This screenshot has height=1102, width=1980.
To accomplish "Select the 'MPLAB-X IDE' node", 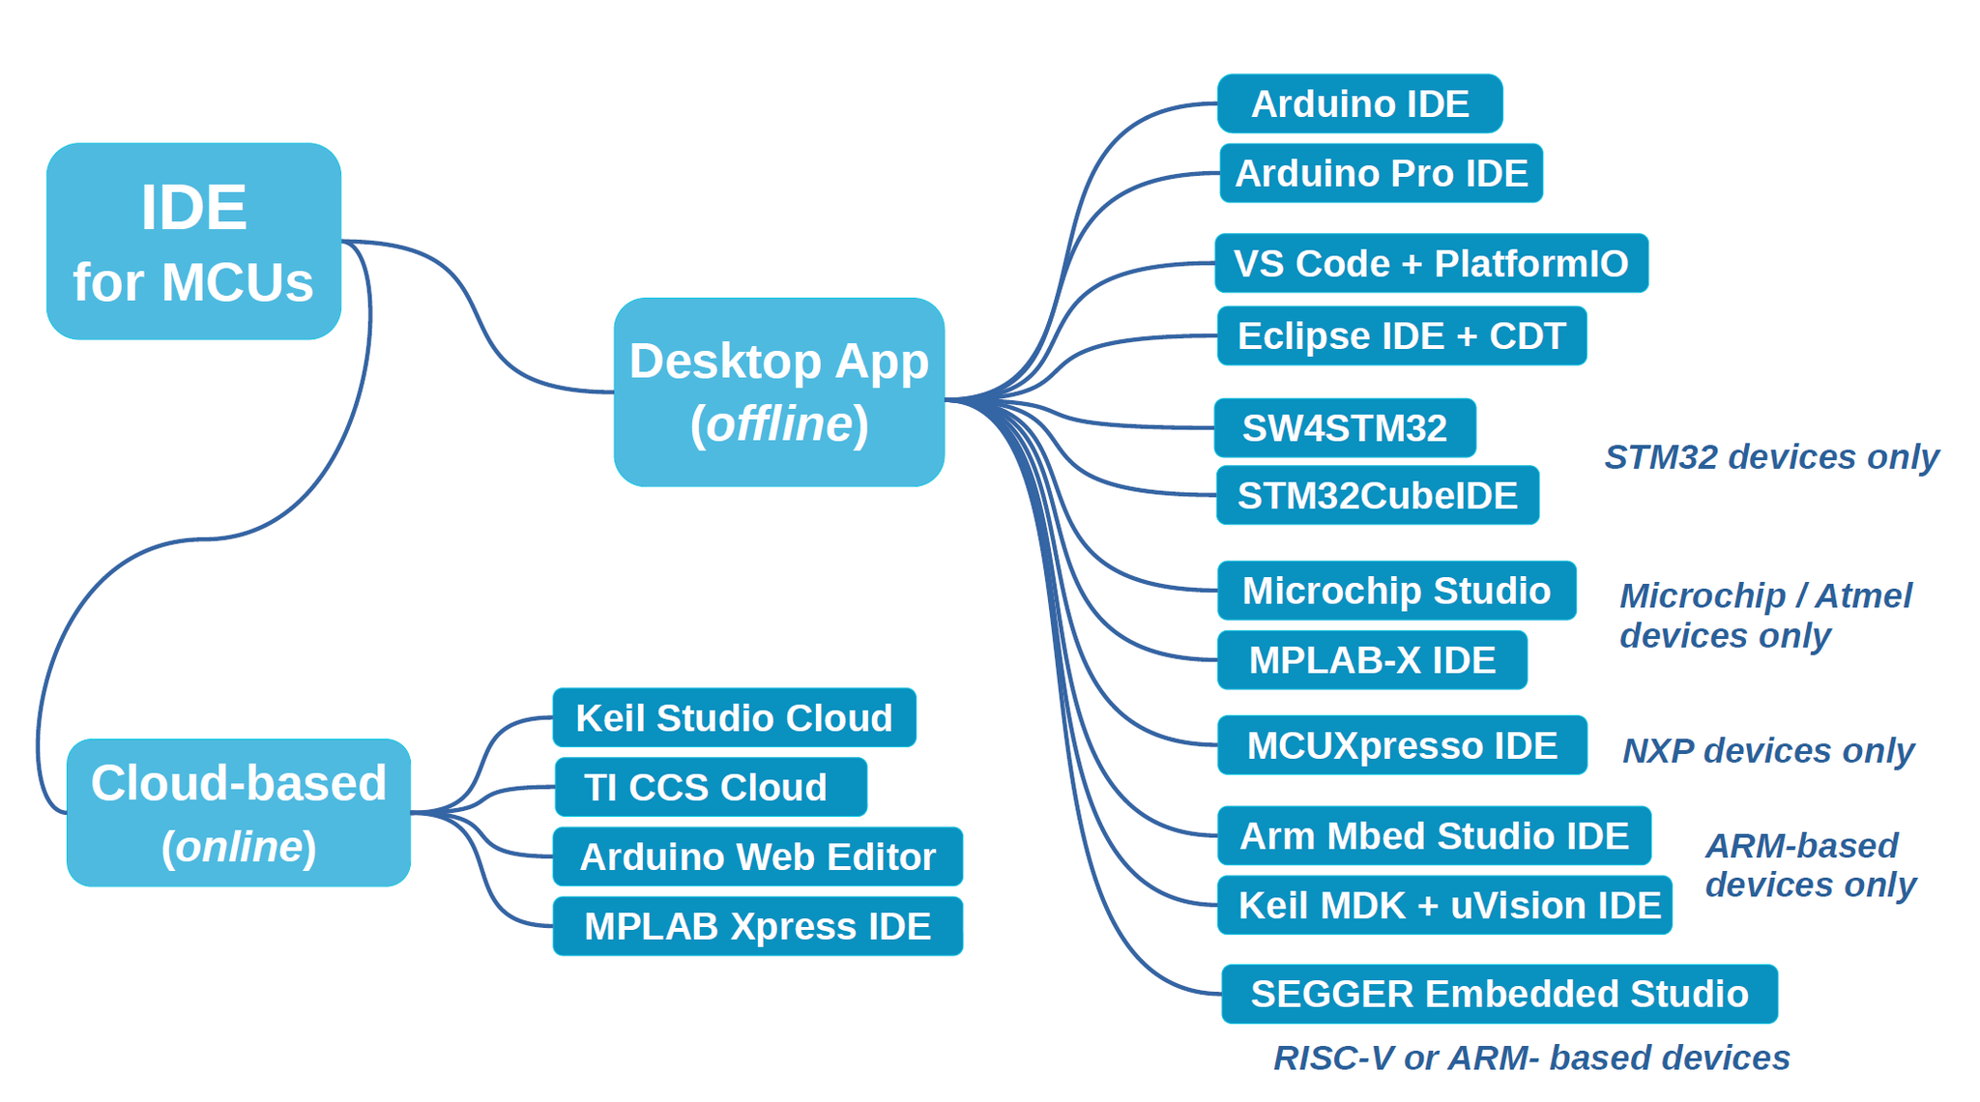I will pyautogui.click(x=1372, y=660).
